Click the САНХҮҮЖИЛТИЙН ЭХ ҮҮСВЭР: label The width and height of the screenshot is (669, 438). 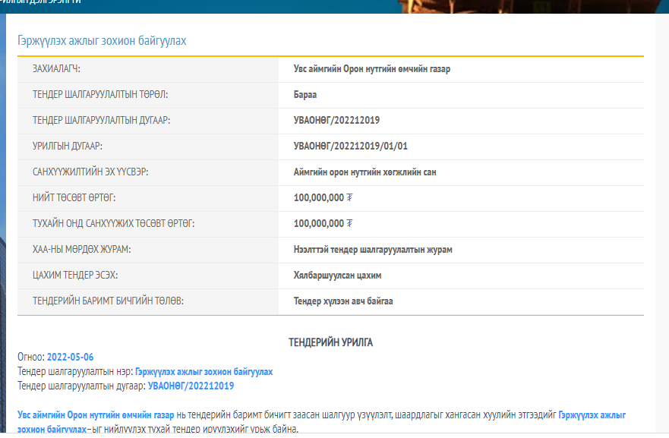click(x=90, y=172)
